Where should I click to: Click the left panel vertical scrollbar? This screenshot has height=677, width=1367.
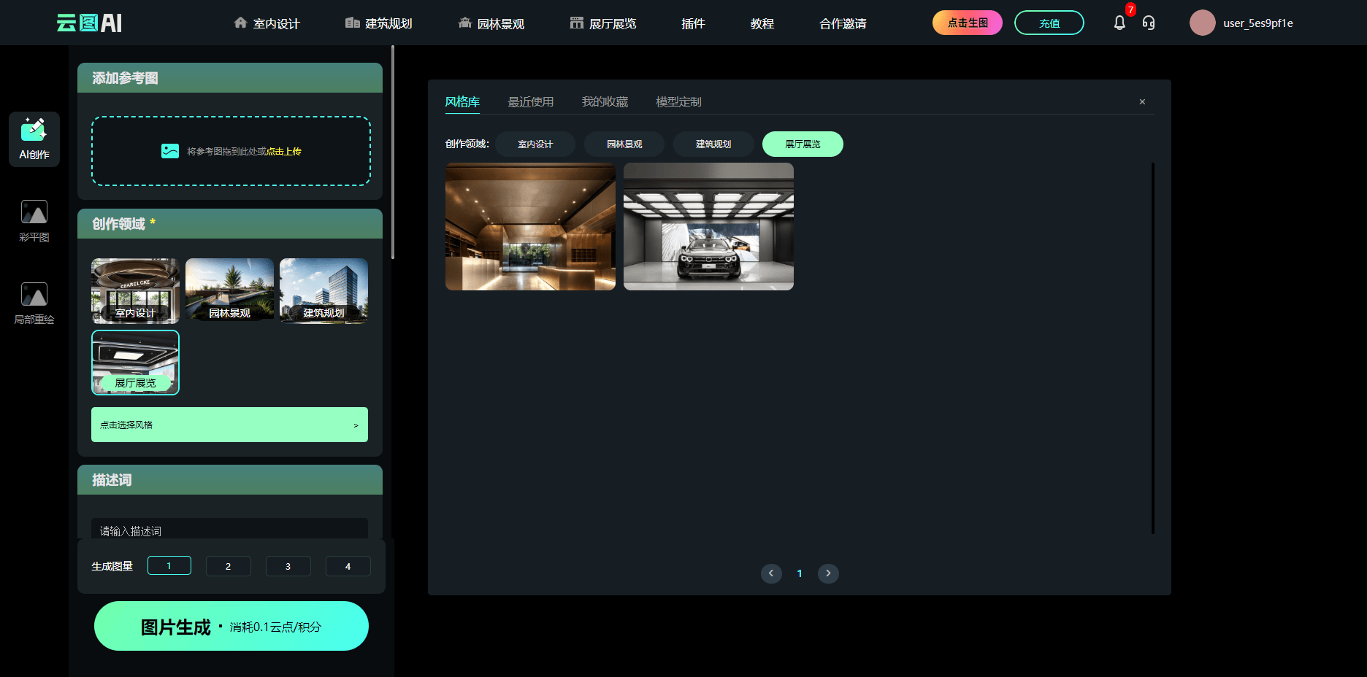393,153
